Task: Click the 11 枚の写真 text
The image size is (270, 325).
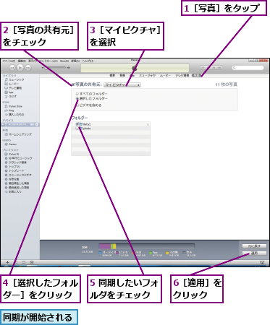Action: tap(227, 84)
